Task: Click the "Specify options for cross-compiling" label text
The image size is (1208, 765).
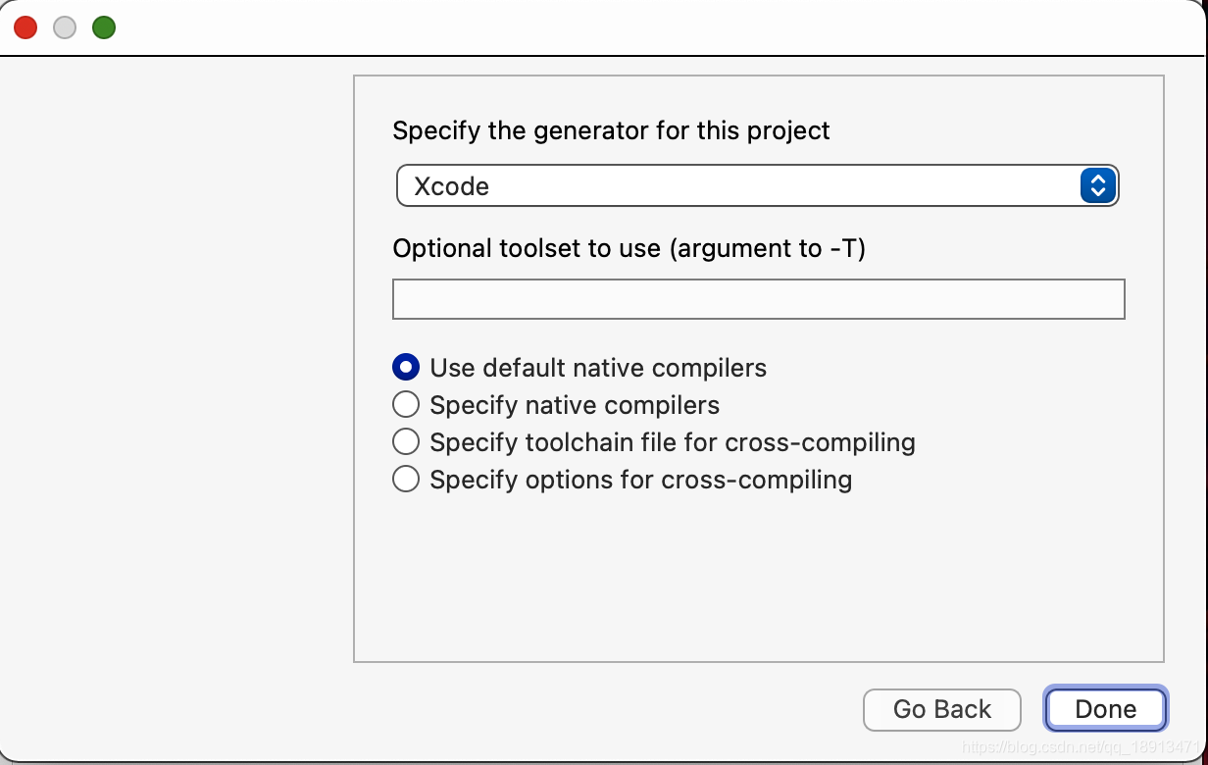Action: pyautogui.click(x=641, y=480)
